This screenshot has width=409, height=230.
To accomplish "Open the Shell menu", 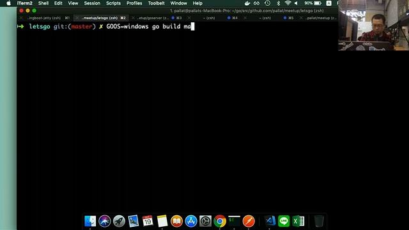I will point(43,3).
